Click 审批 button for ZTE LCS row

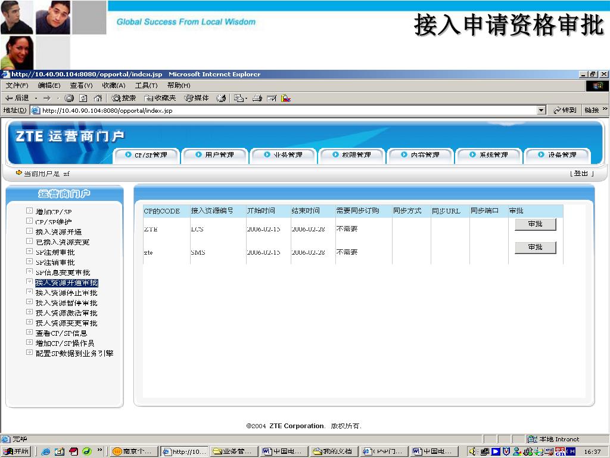pyautogui.click(x=536, y=224)
